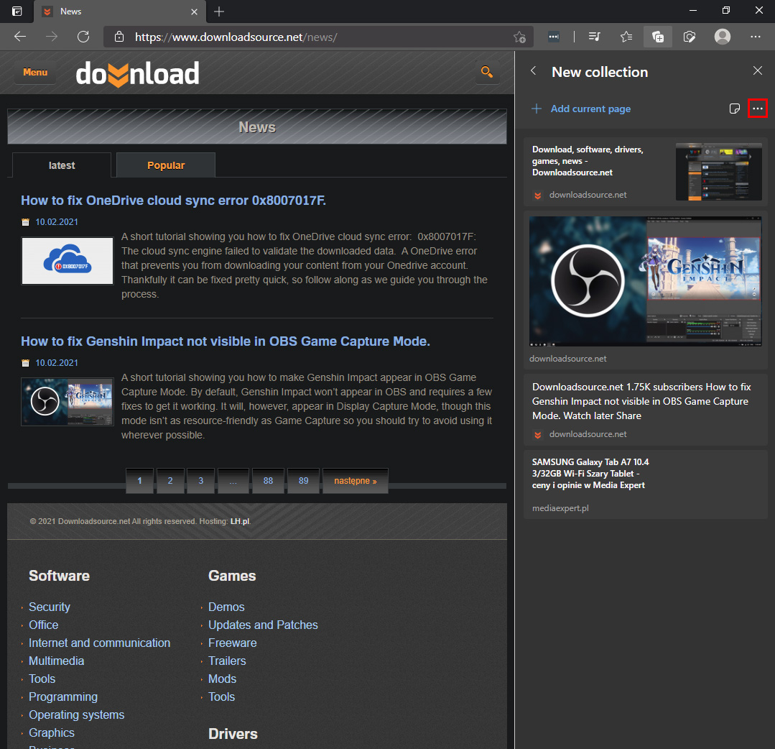Click the LH.pl hosting link

pyautogui.click(x=240, y=521)
